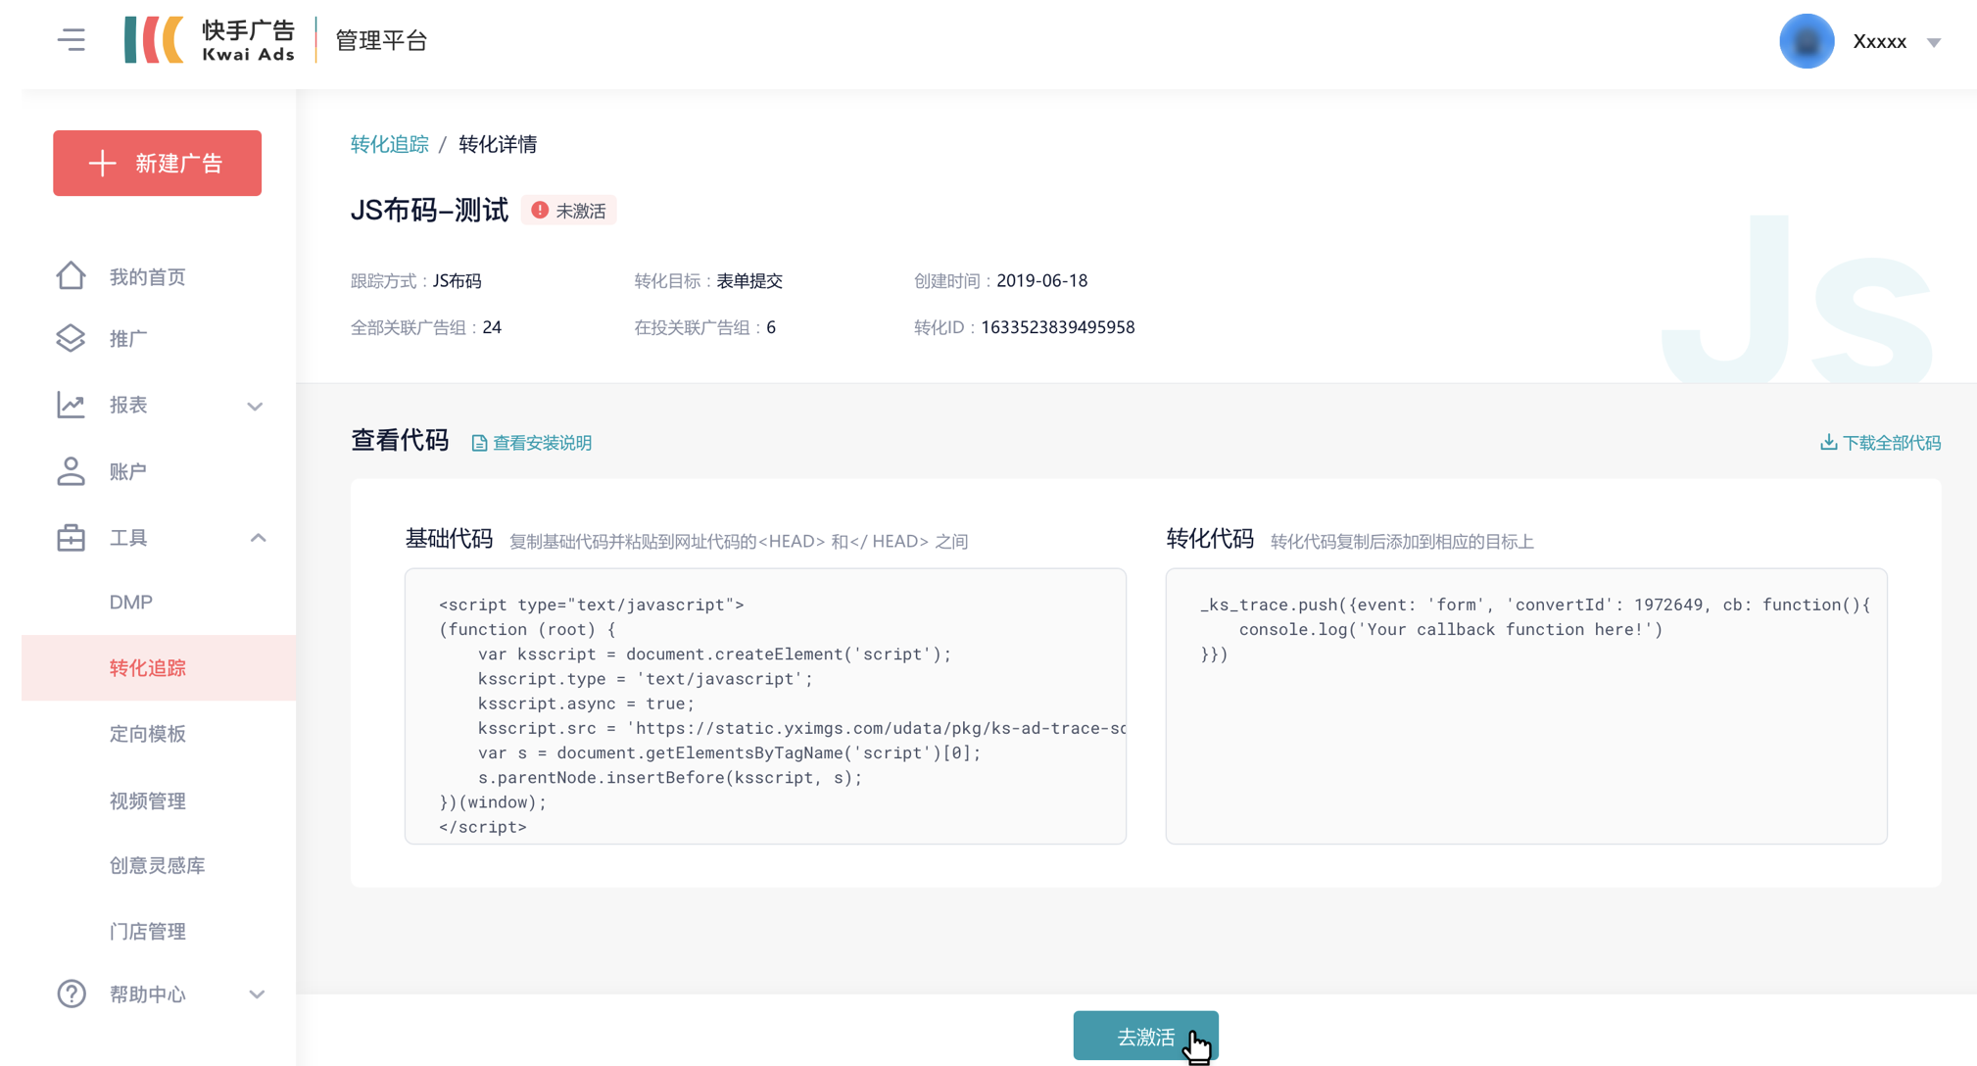1977x1066 pixels.
Task: Click the Kwai Ads logo
Action: point(210,40)
